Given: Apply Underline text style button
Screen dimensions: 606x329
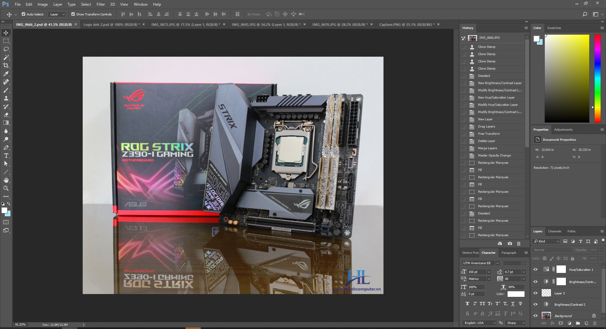Looking at the screenshot, I should (x=513, y=304).
